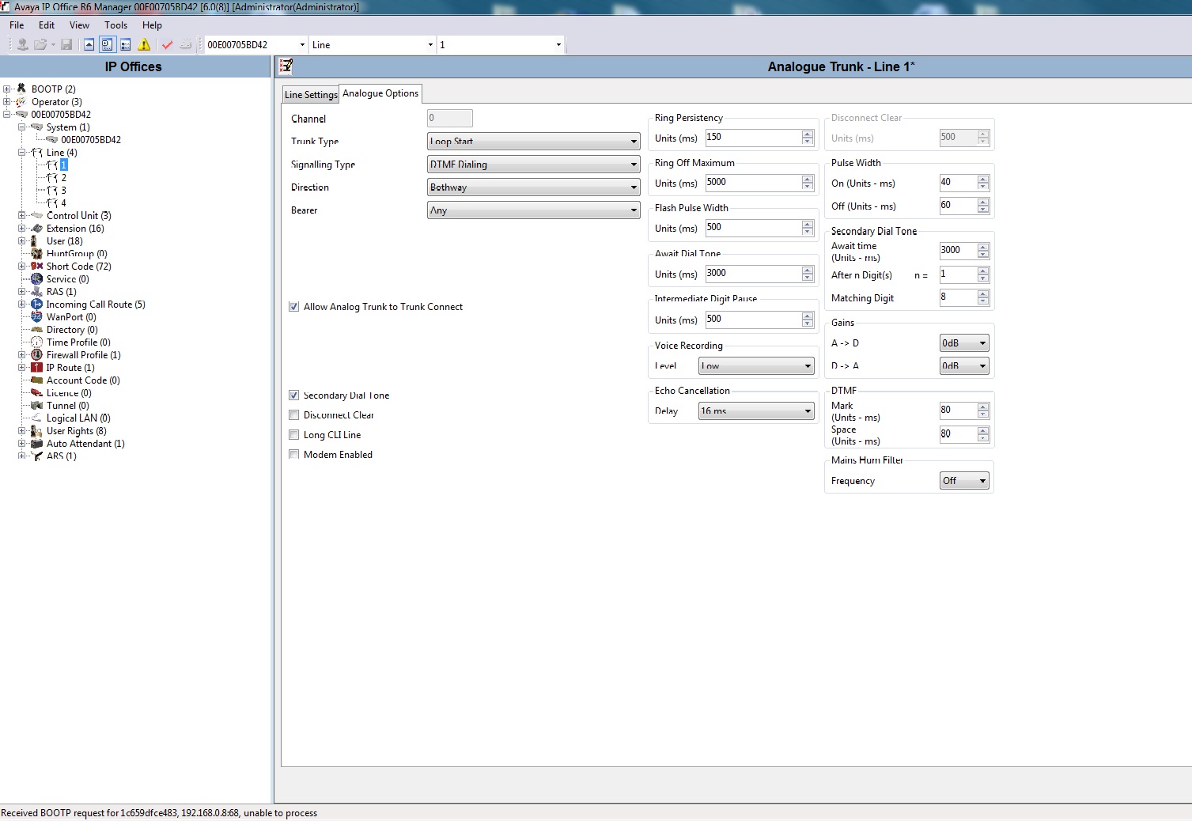Image resolution: width=1192 pixels, height=821 pixels.
Task: Select Line 3 in the tree
Action: [x=63, y=191]
